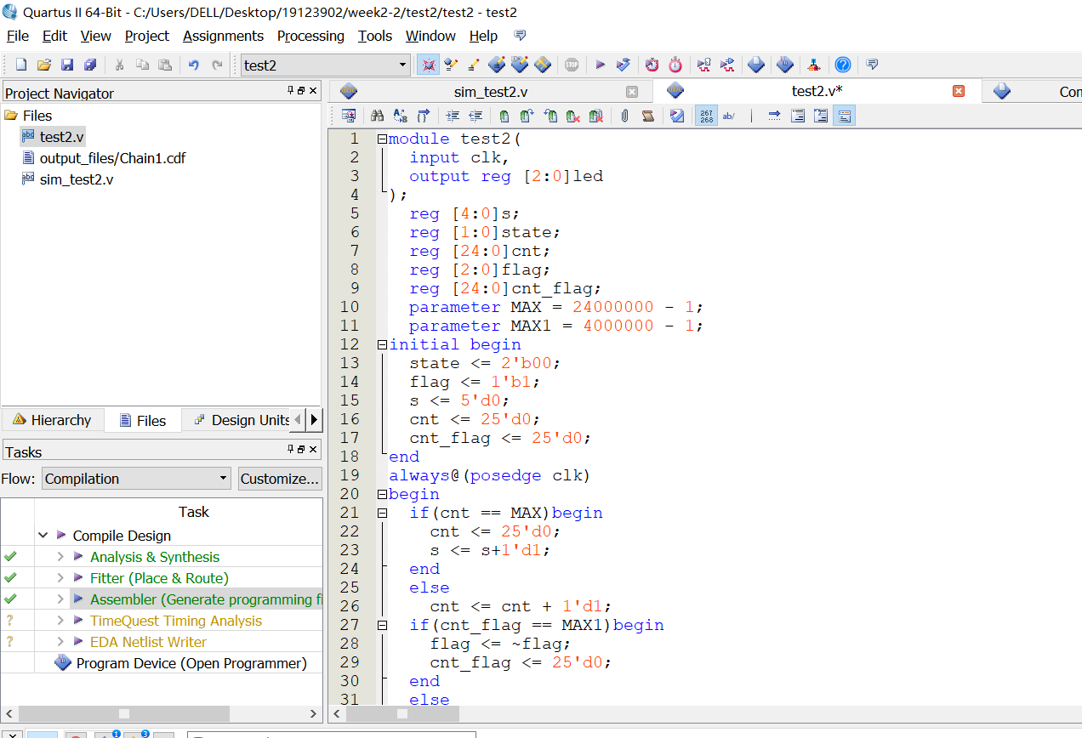Open the Processing menu
Screen dimensions: 1082x738
(310, 36)
